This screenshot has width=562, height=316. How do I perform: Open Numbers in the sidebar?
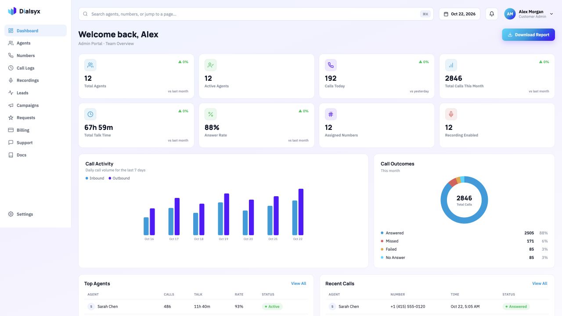(x=36, y=56)
